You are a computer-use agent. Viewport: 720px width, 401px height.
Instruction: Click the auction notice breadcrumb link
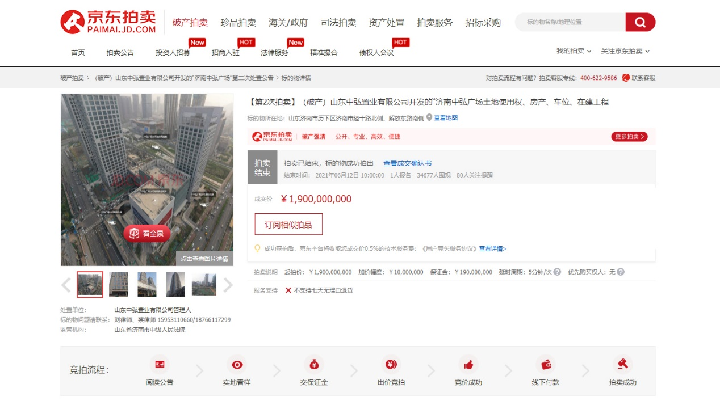click(183, 78)
